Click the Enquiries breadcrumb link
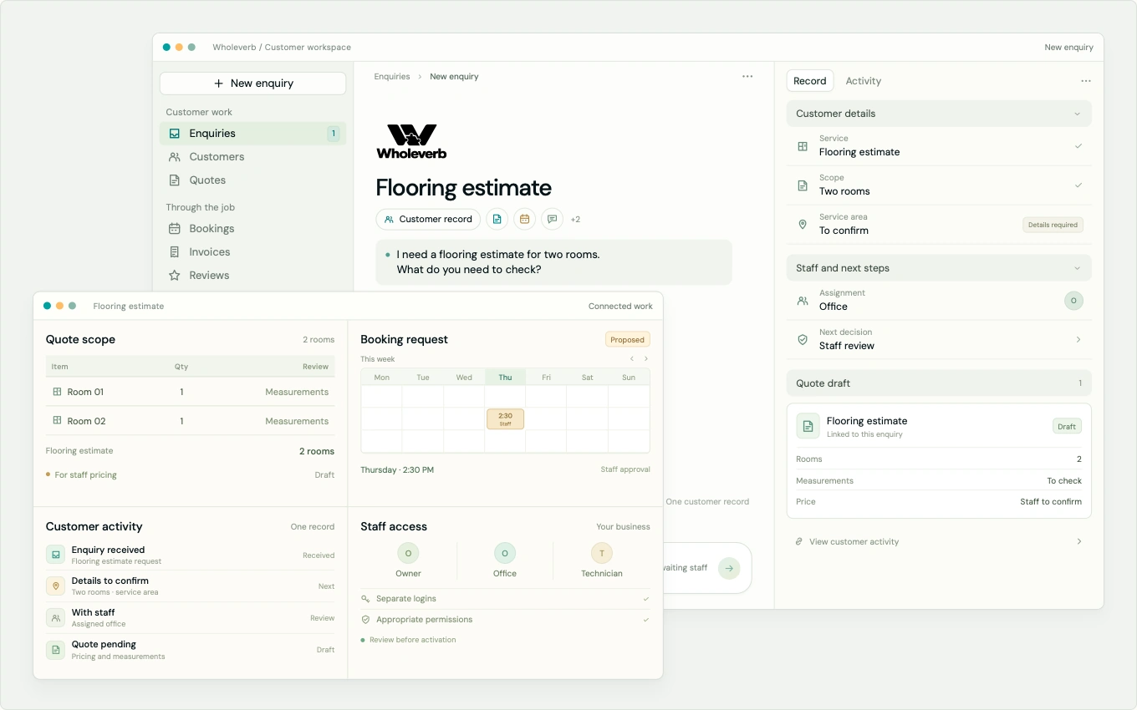 tap(392, 77)
